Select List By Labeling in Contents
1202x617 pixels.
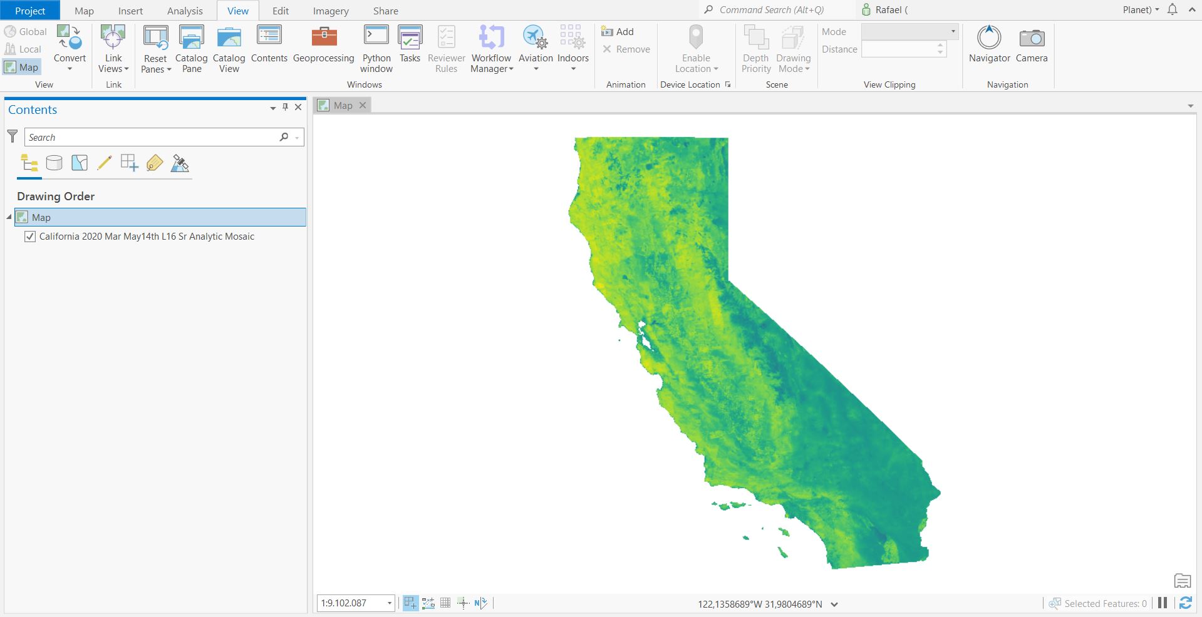pyautogui.click(x=154, y=163)
